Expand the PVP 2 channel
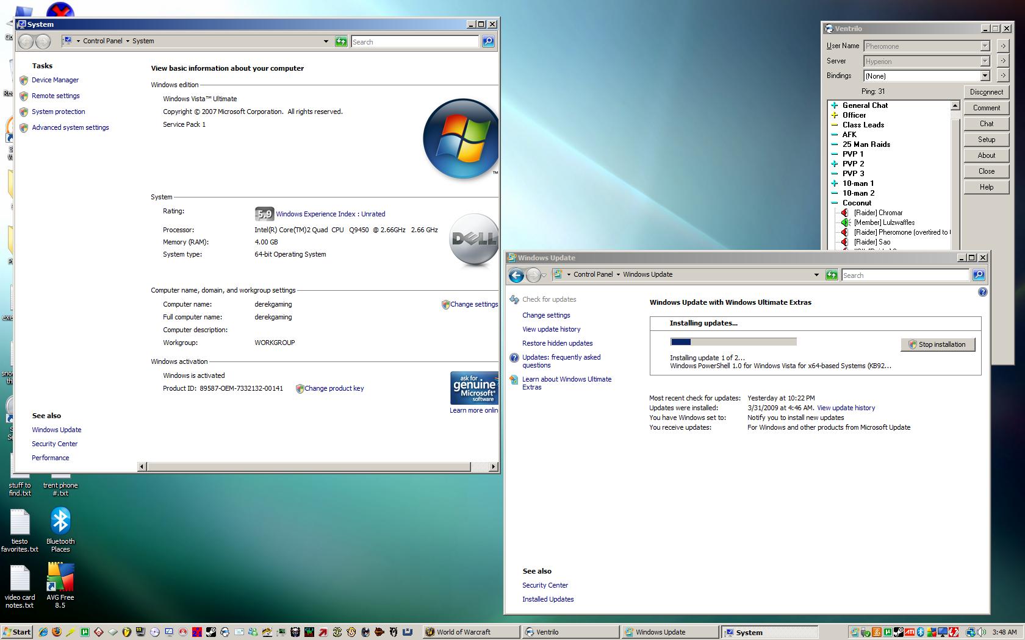 pos(834,164)
